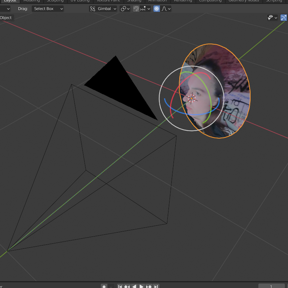Open the Gimbal transform orientation dropdown
The width and height of the screenshot is (288, 288).
(x=103, y=9)
